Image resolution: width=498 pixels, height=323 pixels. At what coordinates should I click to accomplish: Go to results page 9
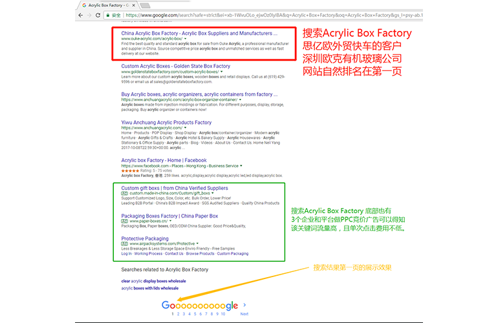pyautogui.click(x=217, y=314)
